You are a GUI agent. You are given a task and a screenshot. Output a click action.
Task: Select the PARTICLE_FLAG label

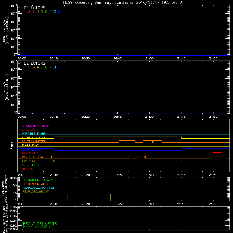click(33, 157)
